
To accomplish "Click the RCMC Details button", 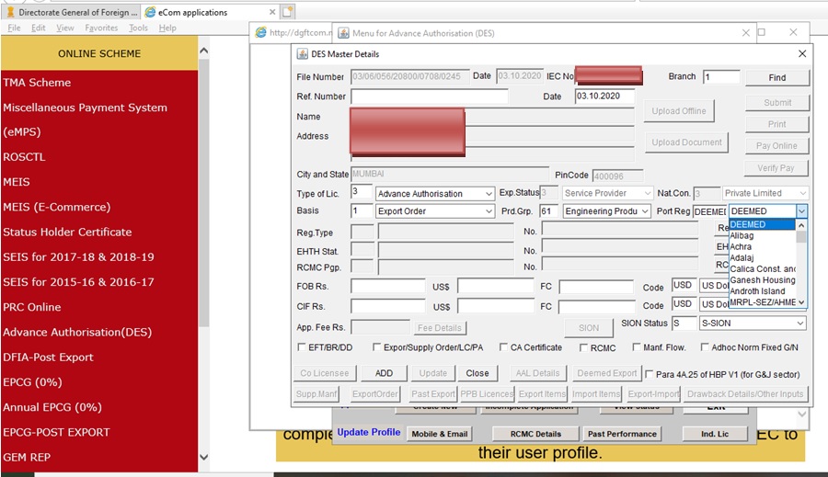I will [x=535, y=434].
